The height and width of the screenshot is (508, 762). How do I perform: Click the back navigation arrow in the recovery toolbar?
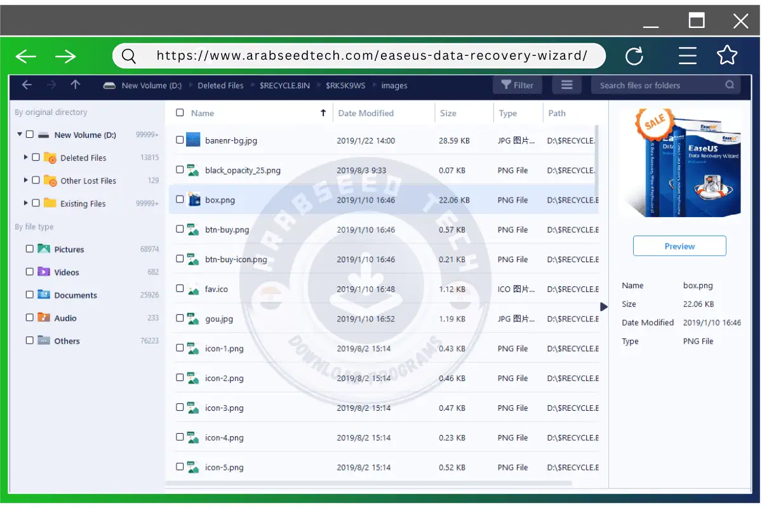[x=26, y=84]
